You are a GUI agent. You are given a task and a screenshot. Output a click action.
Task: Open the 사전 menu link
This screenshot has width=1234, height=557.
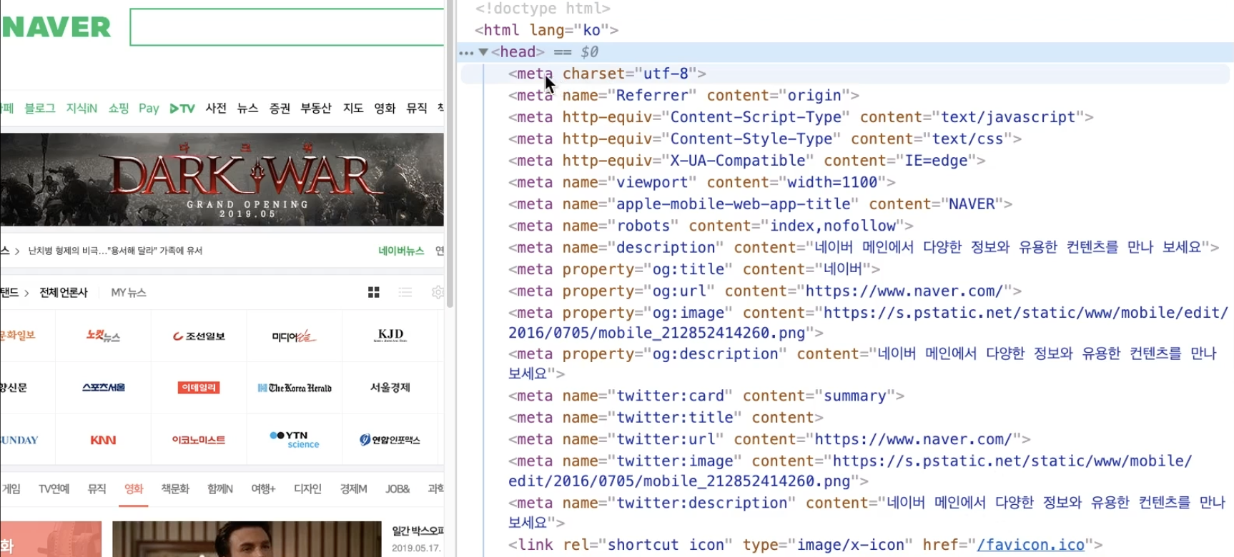tap(216, 108)
